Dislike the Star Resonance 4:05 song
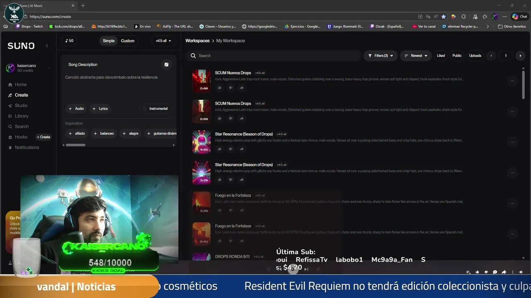Viewport: 531px width, 298px height. coord(231,149)
